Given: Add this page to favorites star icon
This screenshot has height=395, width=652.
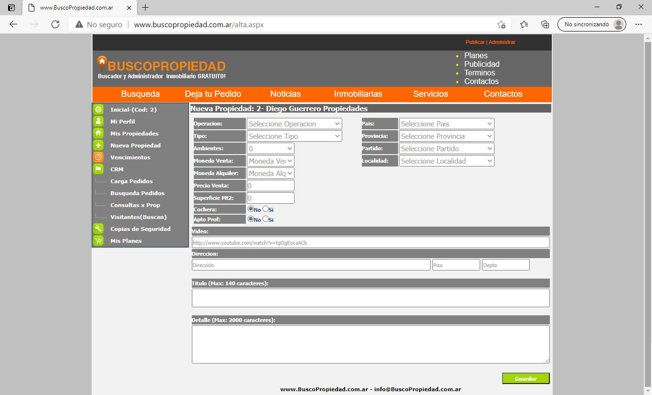Looking at the screenshot, I should (501, 24).
